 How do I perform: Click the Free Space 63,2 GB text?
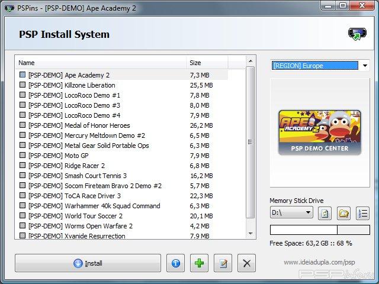point(310,243)
